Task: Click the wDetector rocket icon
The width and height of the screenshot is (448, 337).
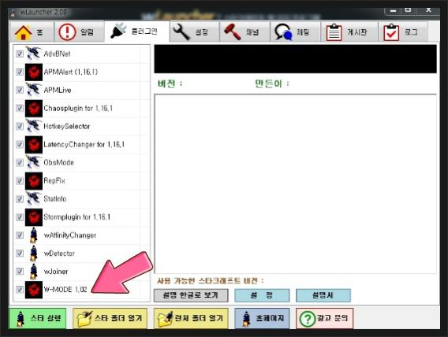Action: pyautogui.click(x=34, y=254)
